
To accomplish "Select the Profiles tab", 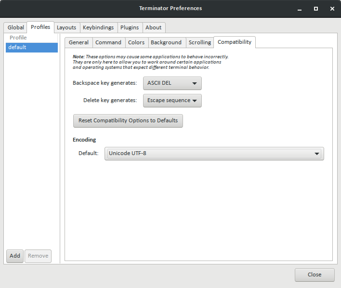I will [x=40, y=27].
